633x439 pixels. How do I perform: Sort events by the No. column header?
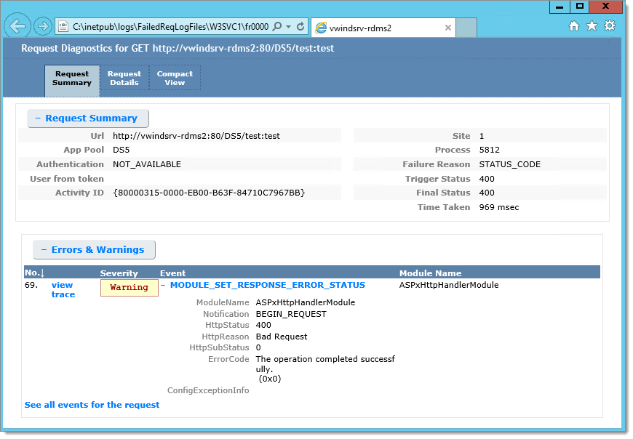coord(34,273)
